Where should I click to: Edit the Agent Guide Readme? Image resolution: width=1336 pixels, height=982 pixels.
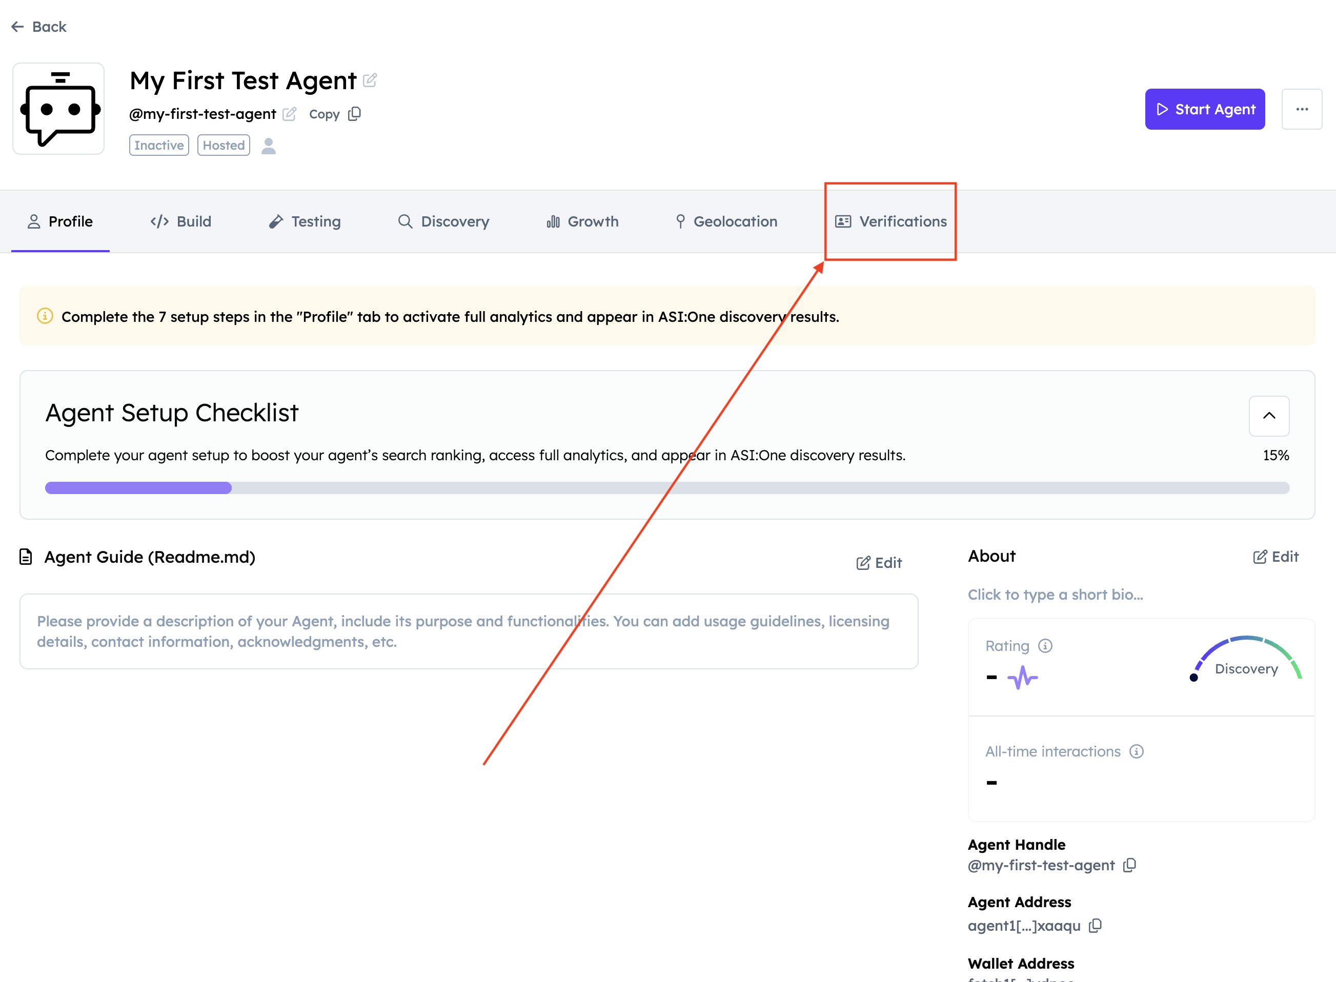[879, 562]
